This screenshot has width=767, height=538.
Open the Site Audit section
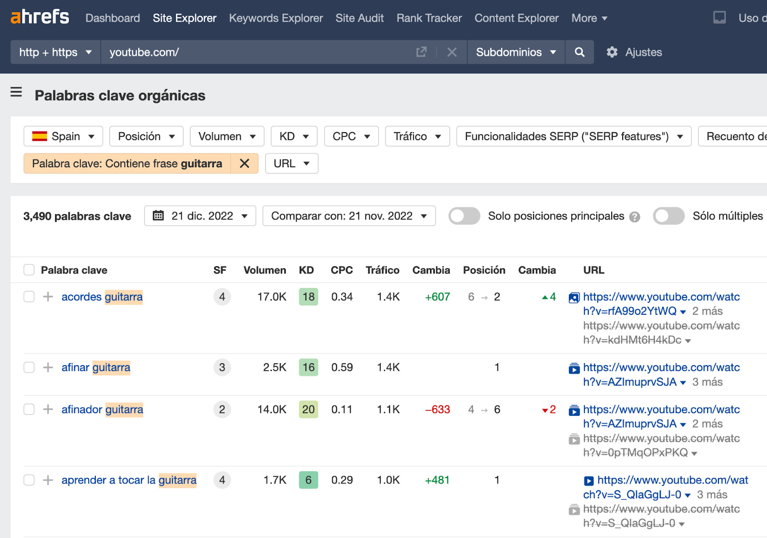coord(360,18)
